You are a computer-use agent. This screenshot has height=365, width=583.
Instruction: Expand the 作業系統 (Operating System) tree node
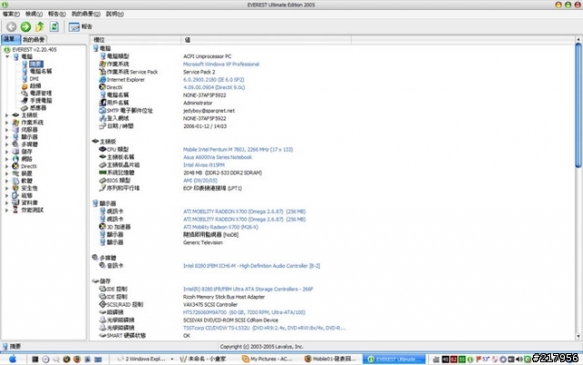tap(6, 122)
